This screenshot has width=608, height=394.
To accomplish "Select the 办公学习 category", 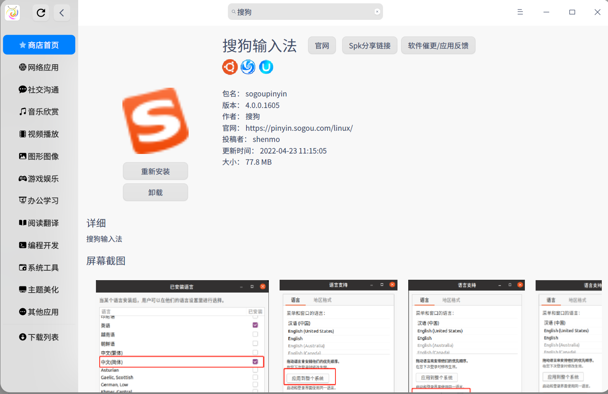I will 39,200.
